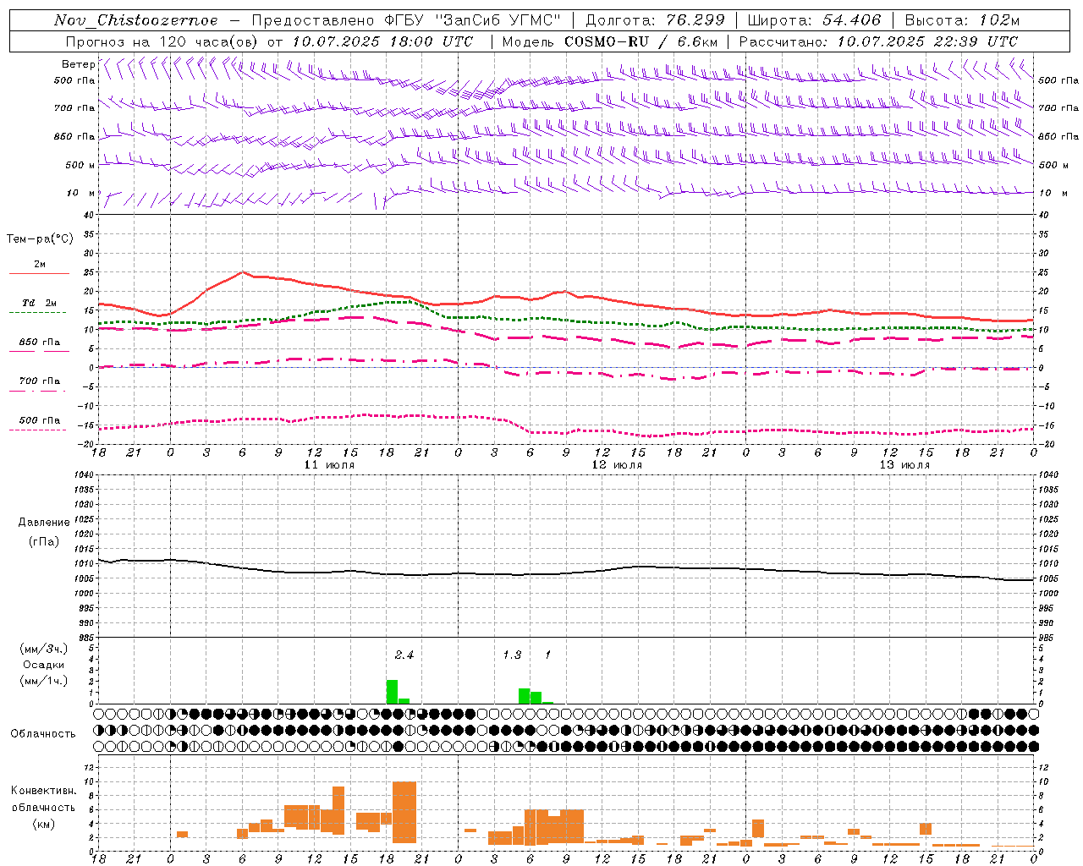The height and width of the screenshot is (866, 1083).
Task: Click the 11 июля date label
Action: 329,465
